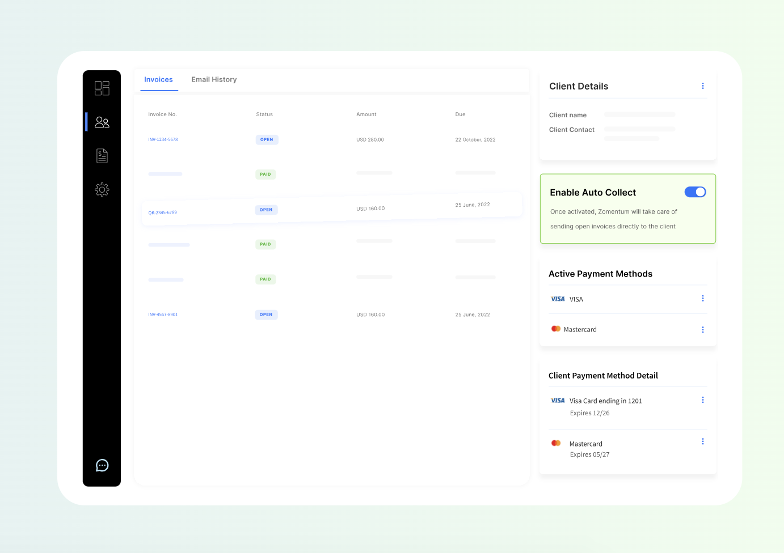
Task: Open invoice QK-2345-6789
Action: (x=162, y=212)
